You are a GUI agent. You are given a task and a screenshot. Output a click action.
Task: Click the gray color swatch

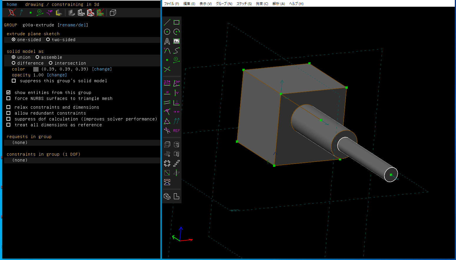[36, 69]
